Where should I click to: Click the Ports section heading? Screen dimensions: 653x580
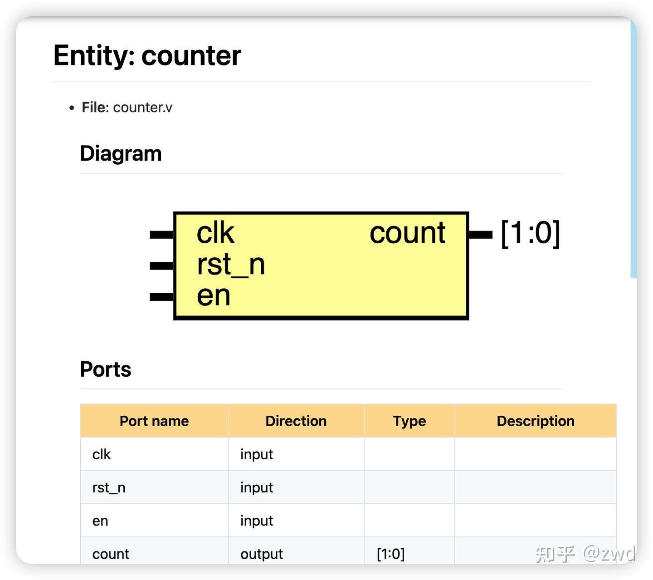click(106, 369)
